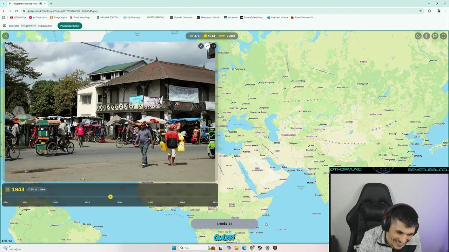Viewport: 449px width, 252px height.
Task: Click Paylaşmayı durdur button
Action: point(70,26)
